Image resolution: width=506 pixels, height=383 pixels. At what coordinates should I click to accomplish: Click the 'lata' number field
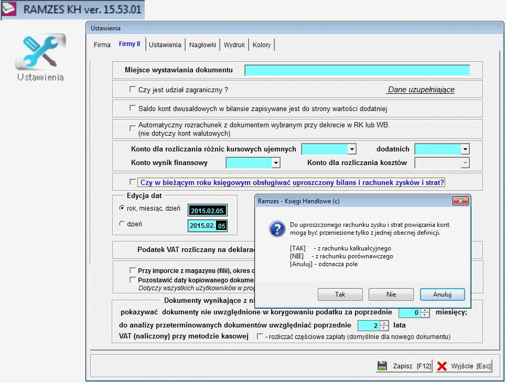tap(369, 325)
